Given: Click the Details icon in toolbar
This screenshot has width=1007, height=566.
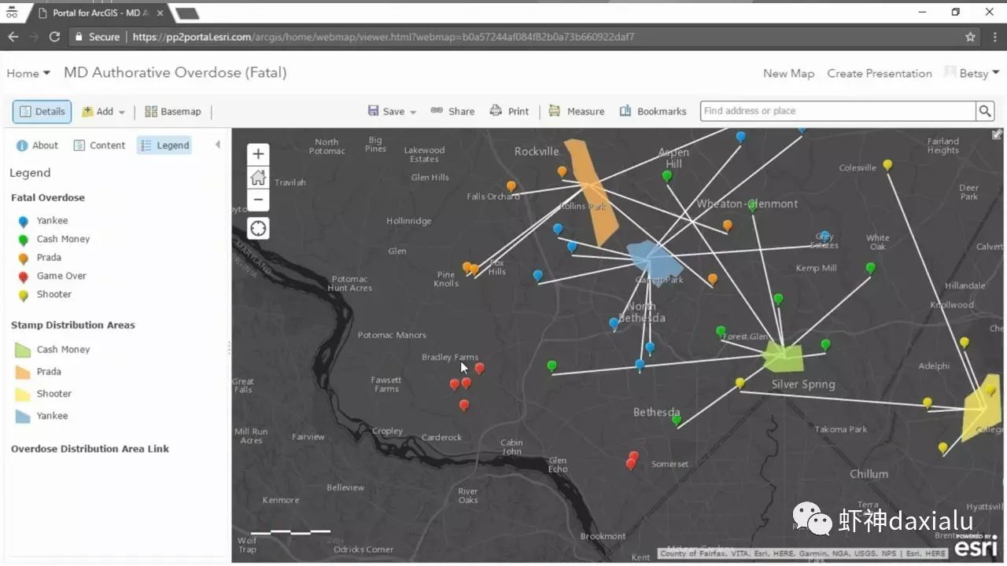Looking at the screenshot, I should [25, 112].
